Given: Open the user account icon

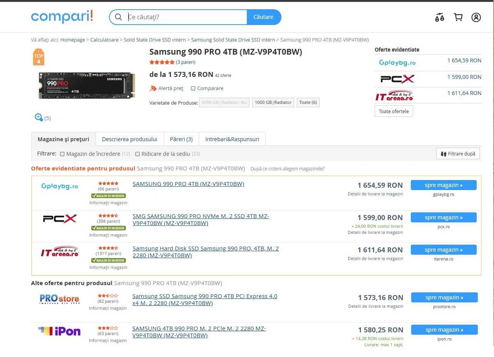Looking at the screenshot, I should (476, 17).
